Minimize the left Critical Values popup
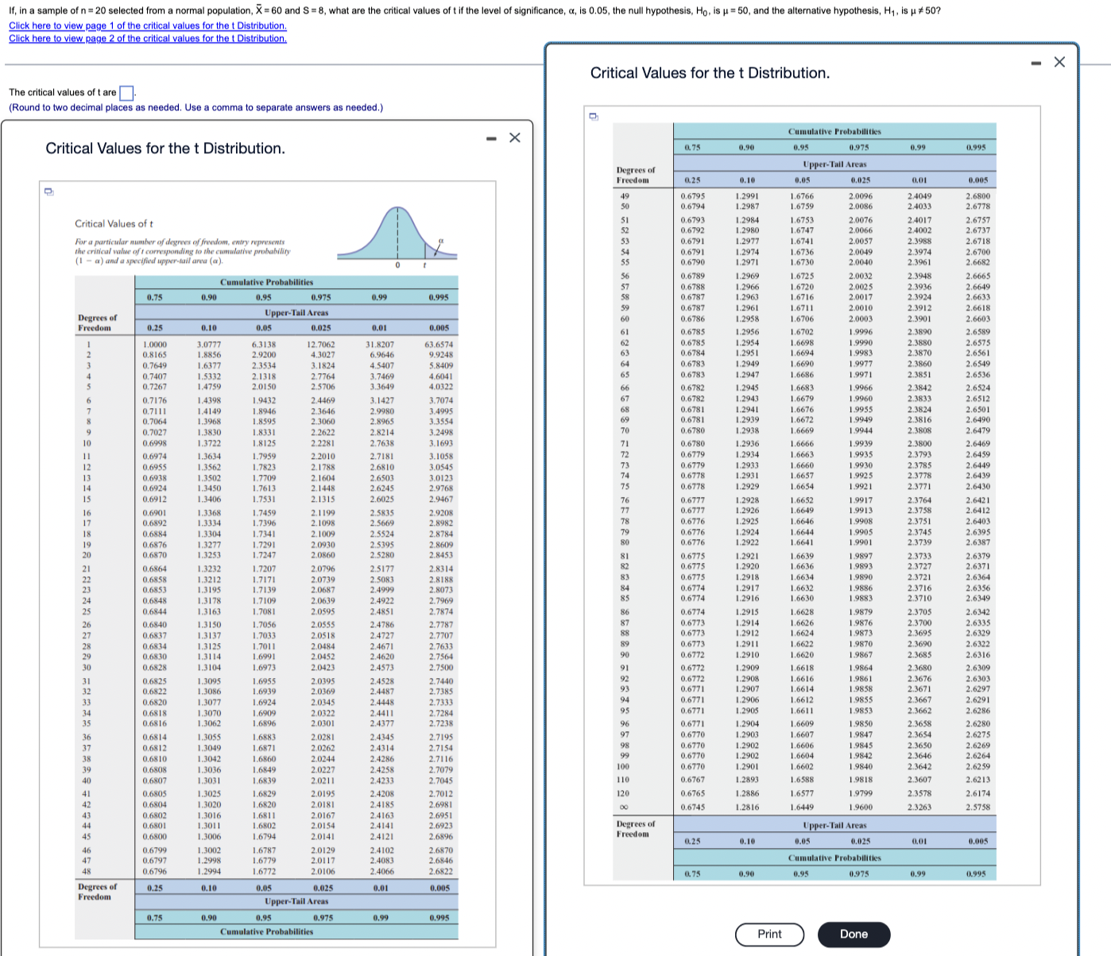The height and width of the screenshot is (956, 1111). (493, 138)
